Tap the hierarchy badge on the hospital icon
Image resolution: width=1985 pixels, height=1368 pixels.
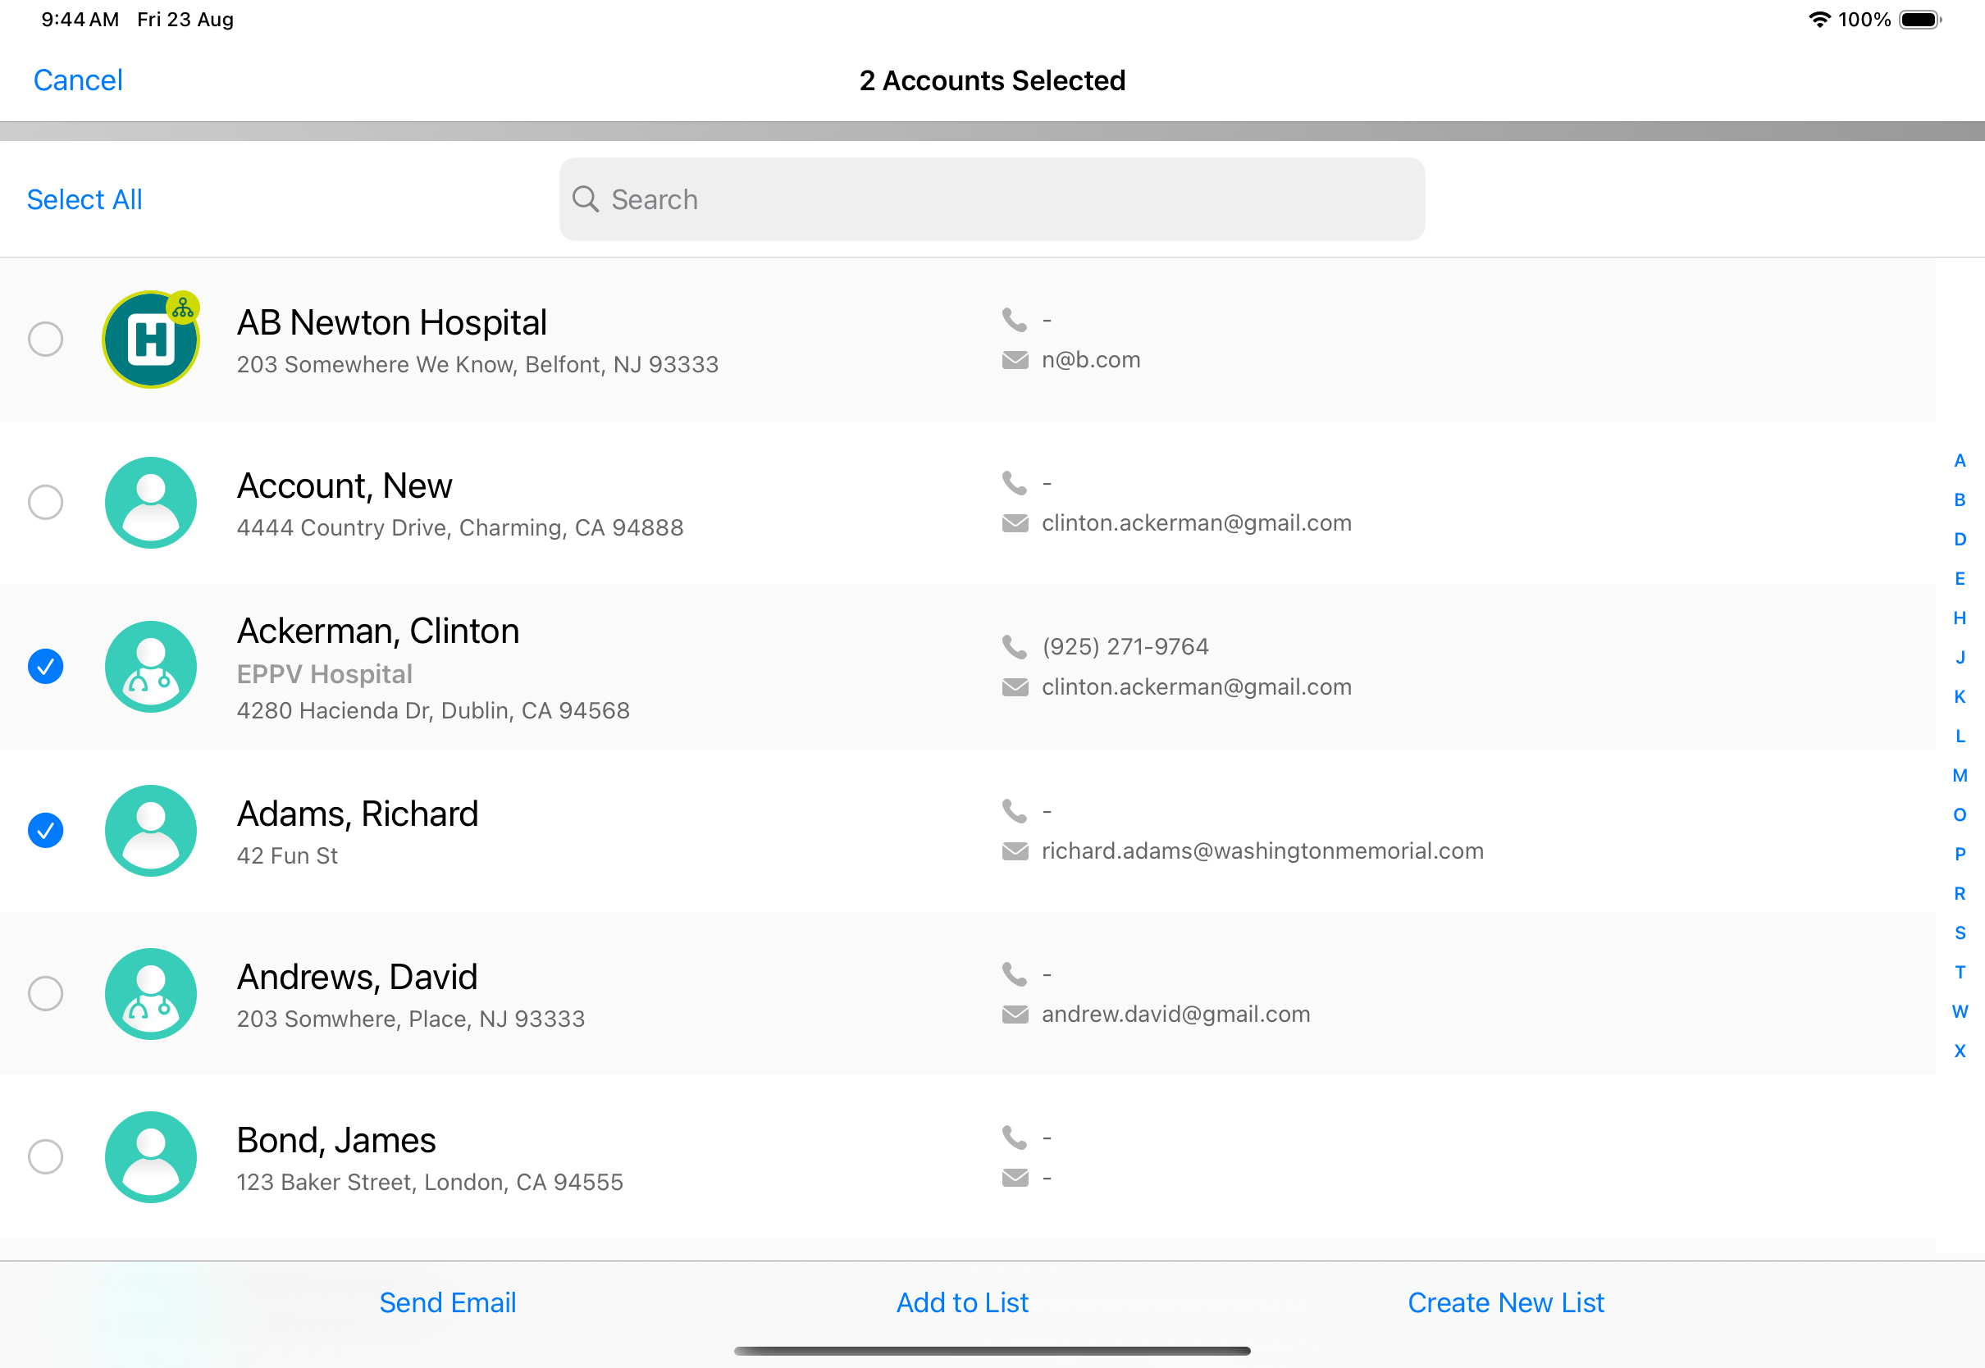click(183, 308)
